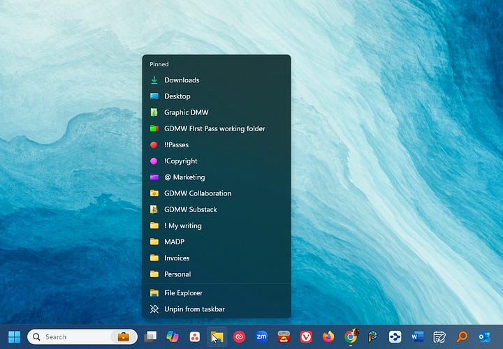The height and width of the screenshot is (349, 503).
Task: Launch Copilot from the taskbar
Action: (x=173, y=337)
